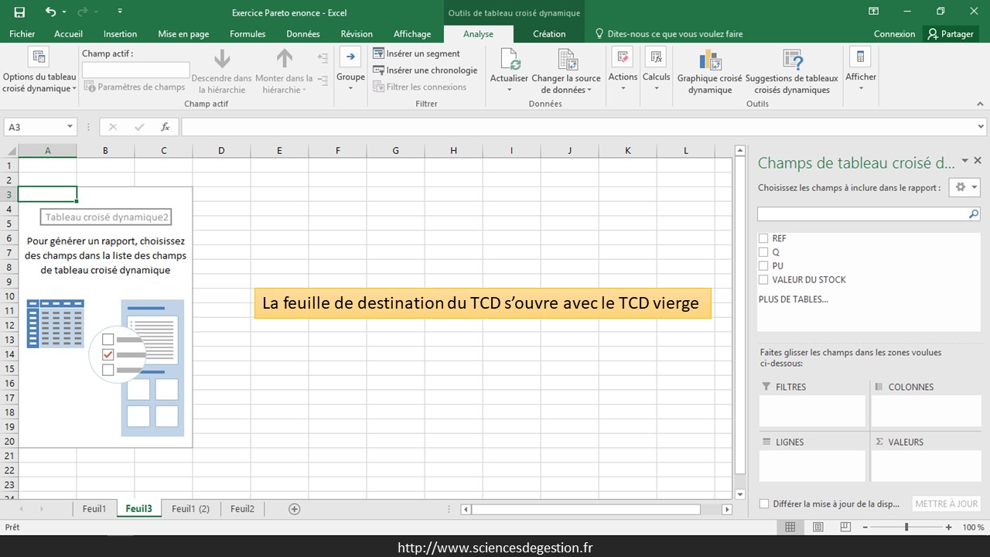Click the Actualiser refresh icon

point(509,60)
